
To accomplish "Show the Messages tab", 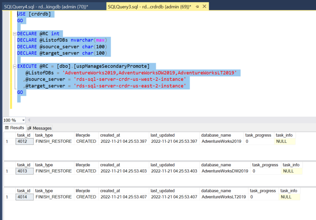I will tap(39, 128).
